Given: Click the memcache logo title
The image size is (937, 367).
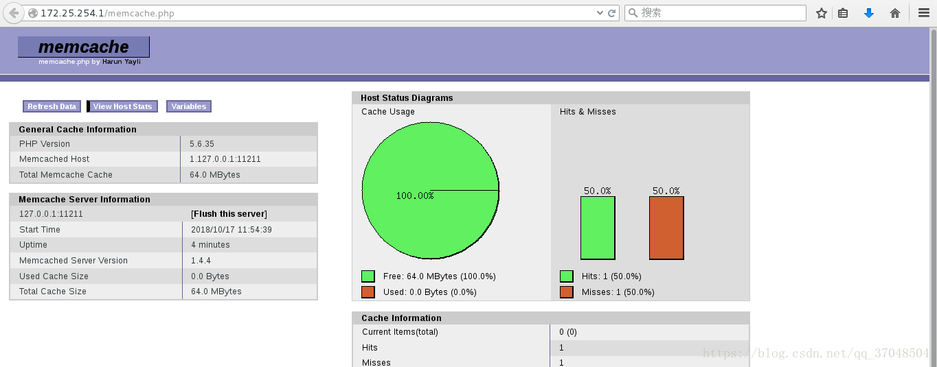Looking at the screenshot, I should (84, 47).
